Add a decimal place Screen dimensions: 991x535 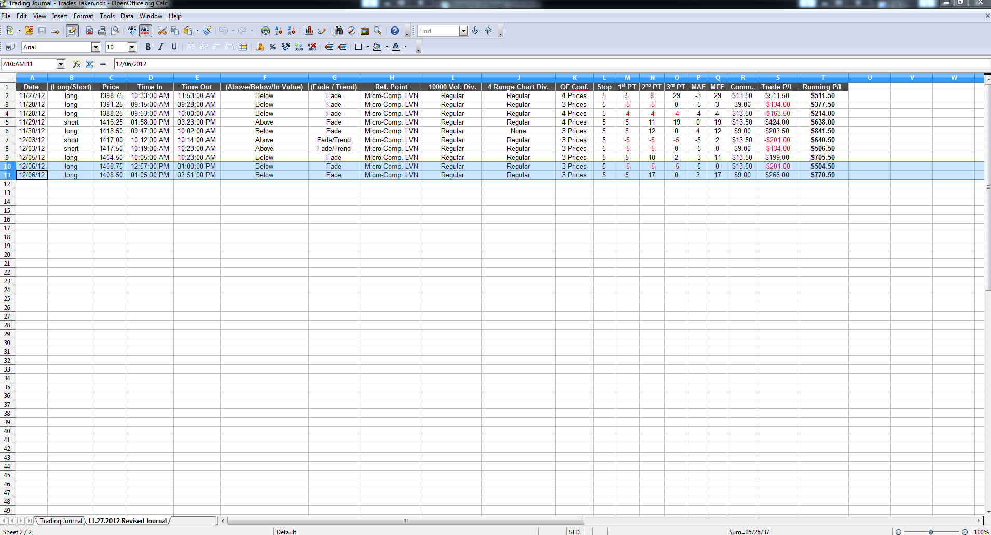point(299,47)
